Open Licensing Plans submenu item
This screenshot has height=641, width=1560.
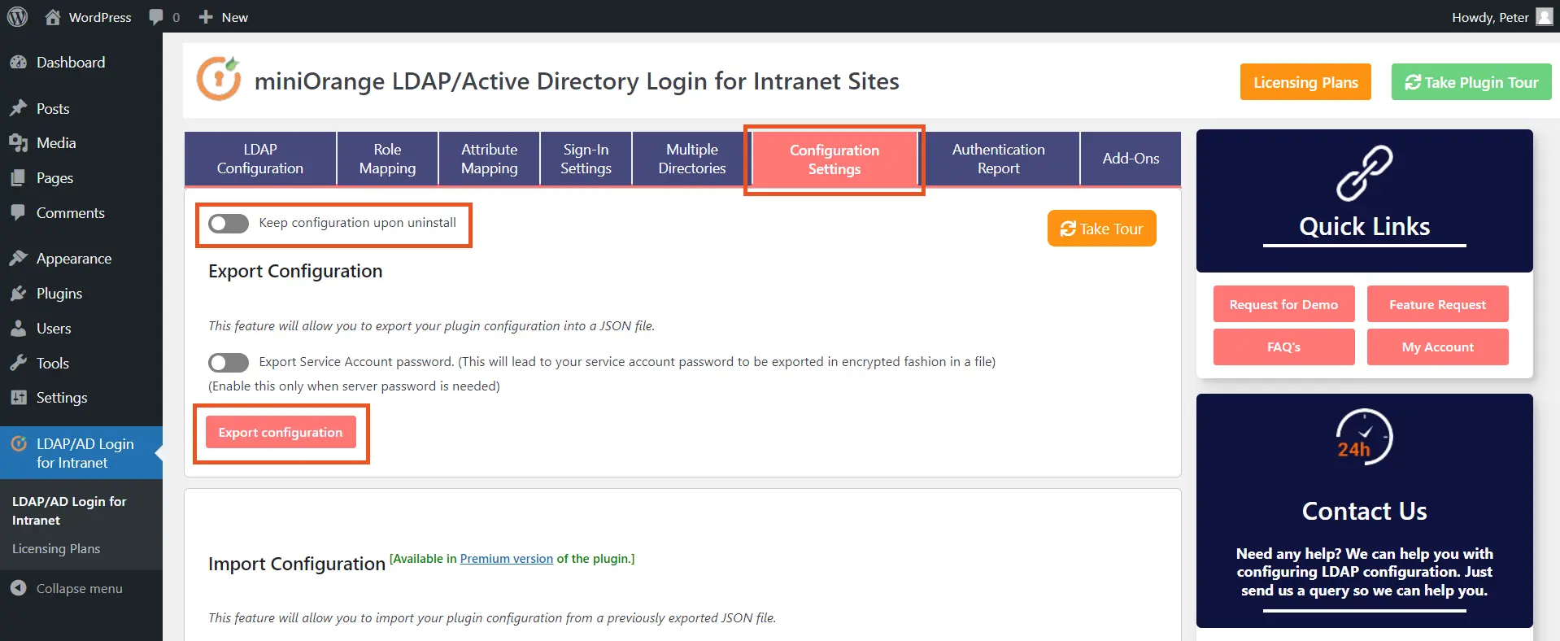(x=56, y=549)
